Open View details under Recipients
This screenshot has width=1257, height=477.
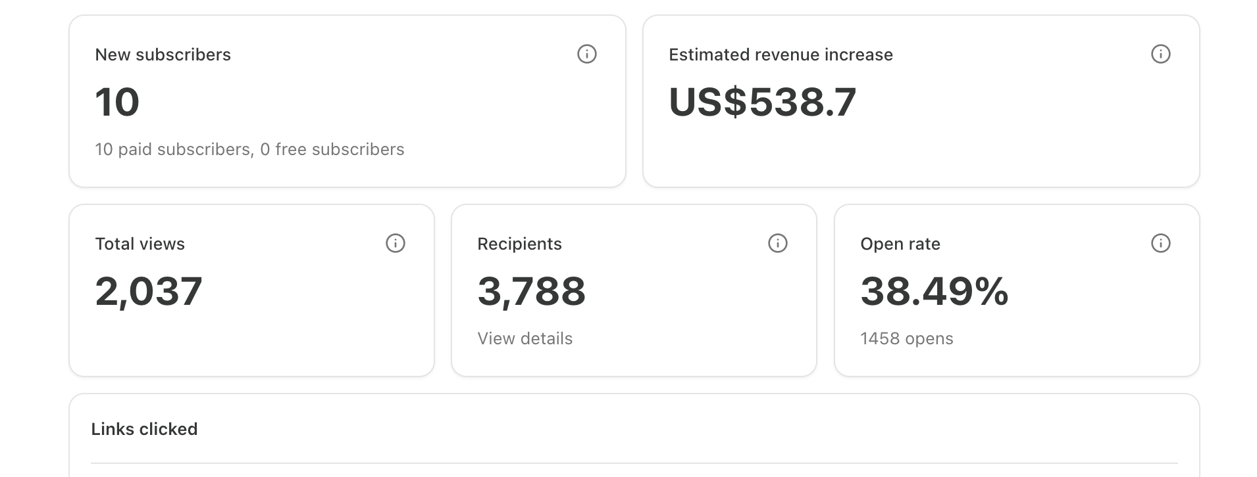(x=525, y=338)
